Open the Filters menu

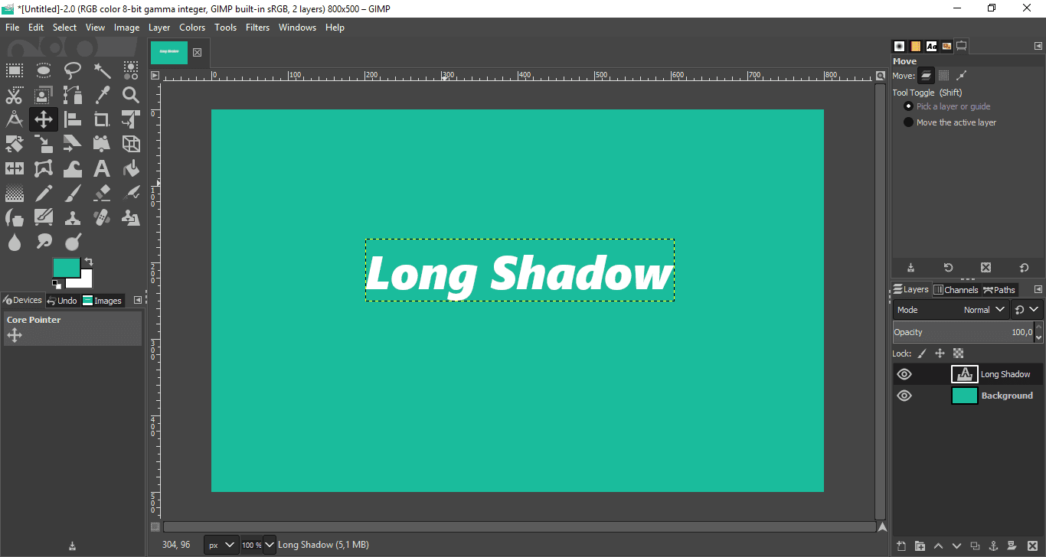257,27
